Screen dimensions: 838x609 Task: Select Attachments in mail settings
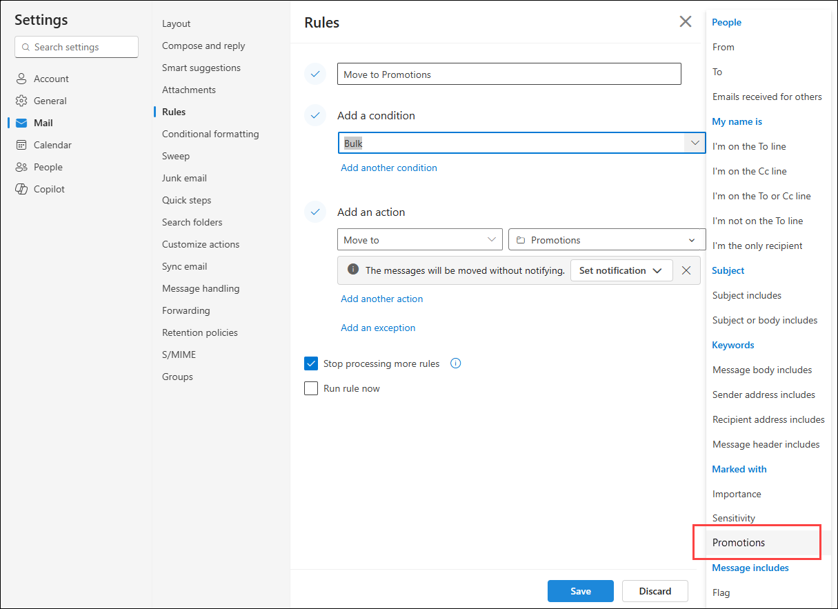point(189,90)
